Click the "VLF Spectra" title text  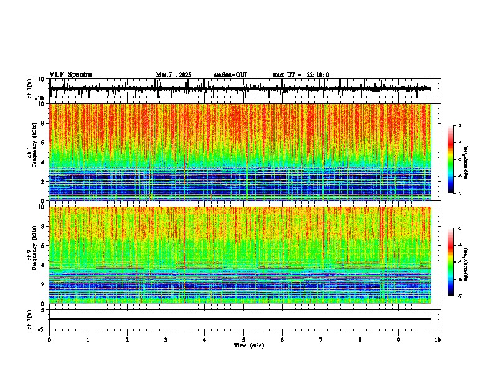click(70, 75)
